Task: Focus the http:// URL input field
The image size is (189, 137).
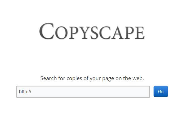Action: 83,92
